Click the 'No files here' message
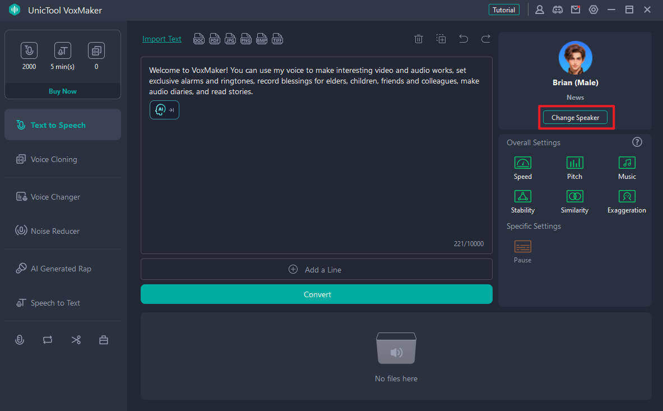This screenshot has height=411, width=663. 396,378
